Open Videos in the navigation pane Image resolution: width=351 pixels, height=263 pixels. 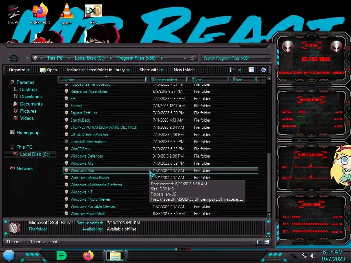[27, 118]
